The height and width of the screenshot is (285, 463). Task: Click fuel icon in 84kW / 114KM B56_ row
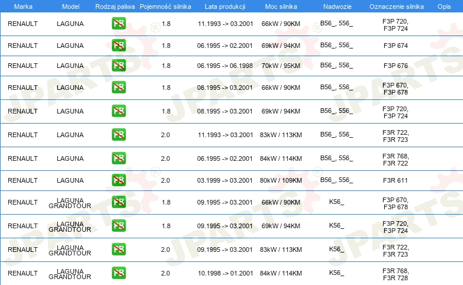[x=118, y=158]
